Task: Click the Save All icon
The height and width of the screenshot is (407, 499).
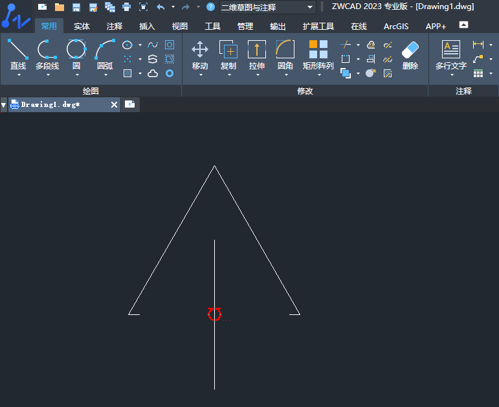Action: [x=110, y=7]
